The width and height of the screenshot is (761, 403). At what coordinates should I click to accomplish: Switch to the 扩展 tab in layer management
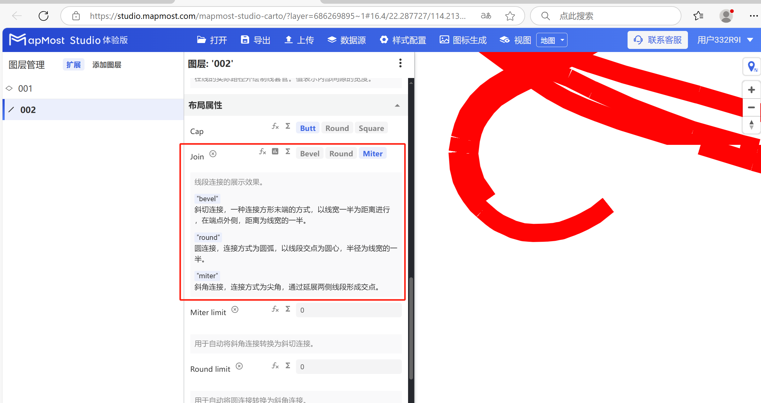point(73,64)
